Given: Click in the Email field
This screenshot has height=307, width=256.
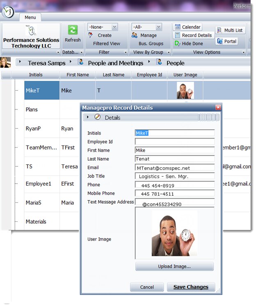Looking at the screenshot, I should click(175, 168).
